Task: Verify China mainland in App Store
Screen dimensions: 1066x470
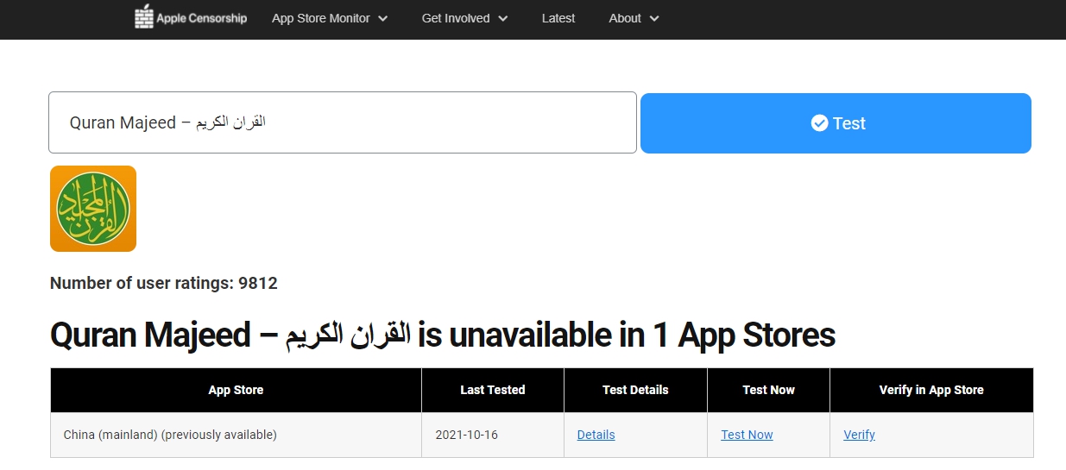Action: pos(859,435)
